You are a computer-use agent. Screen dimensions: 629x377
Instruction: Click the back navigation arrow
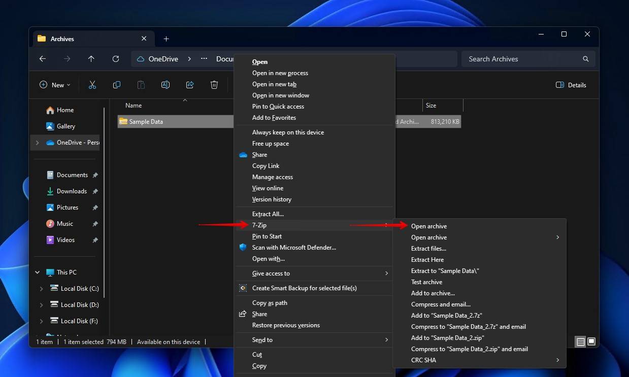[x=43, y=59]
